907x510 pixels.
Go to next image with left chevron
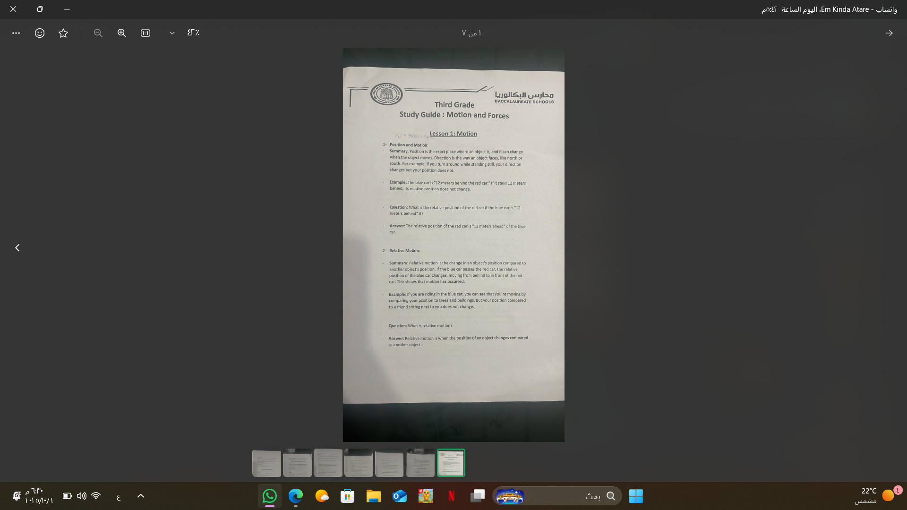[x=17, y=247]
